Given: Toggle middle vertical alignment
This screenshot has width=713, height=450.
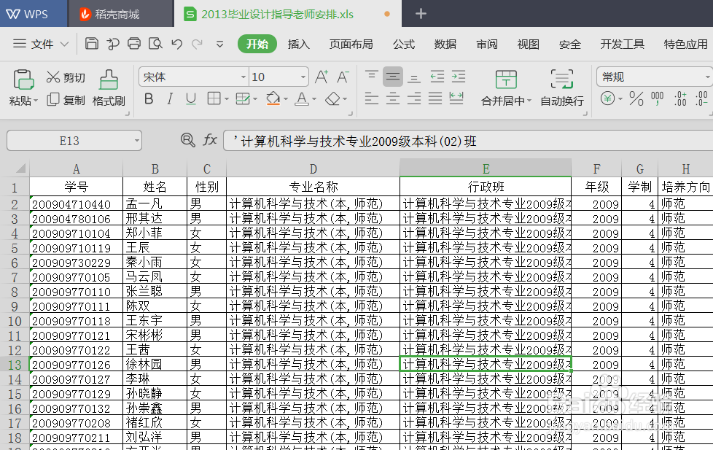Looking at the screenshot, I should (393, 77).
